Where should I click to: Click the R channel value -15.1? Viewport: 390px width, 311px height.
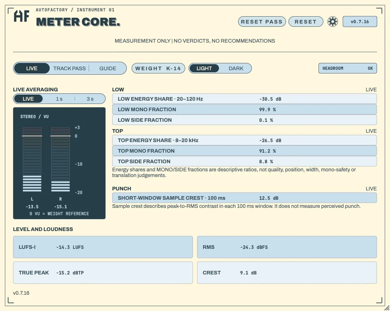click(x=61, y=207)
